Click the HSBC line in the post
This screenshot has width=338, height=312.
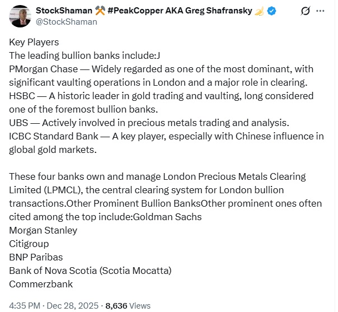(x=20, y=96)
